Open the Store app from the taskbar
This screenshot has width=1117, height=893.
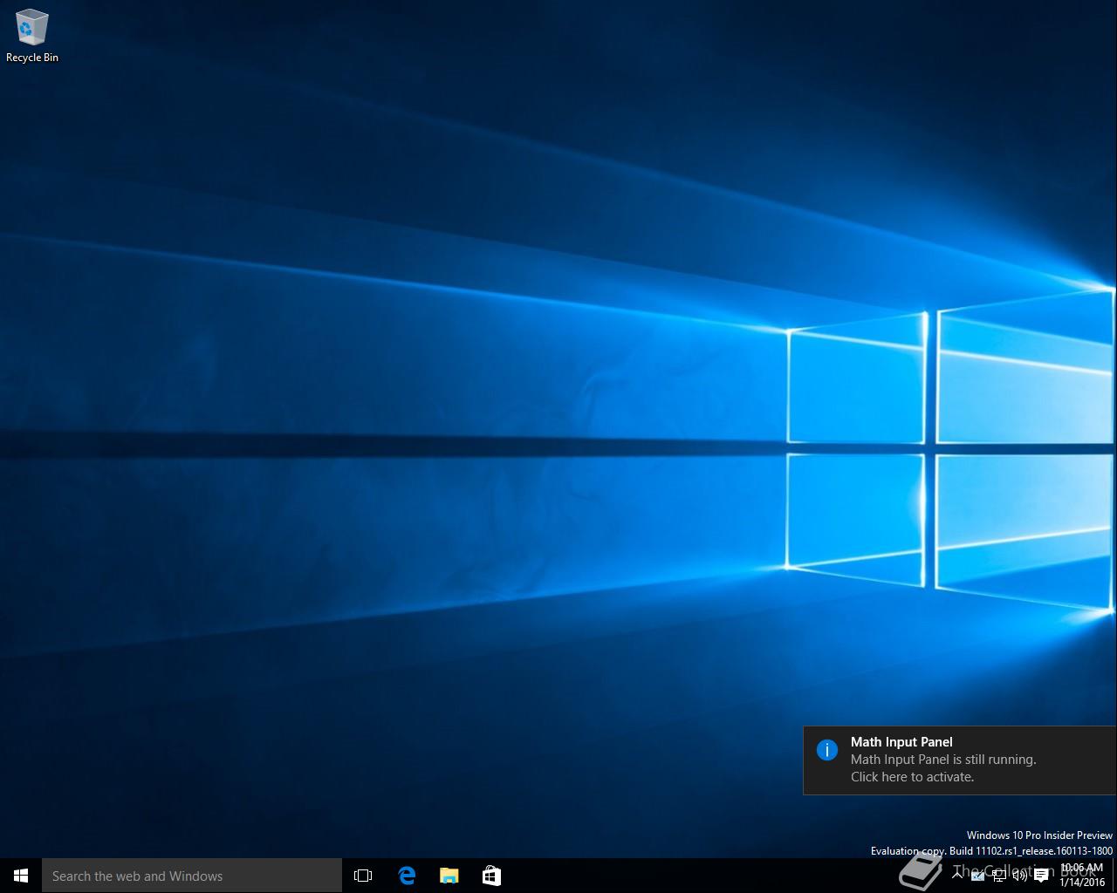click(491, 876)
